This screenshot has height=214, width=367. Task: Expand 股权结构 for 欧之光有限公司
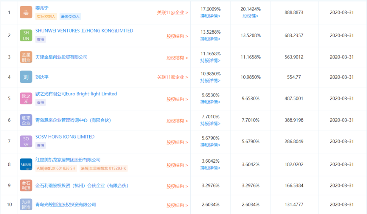[177, 99]
